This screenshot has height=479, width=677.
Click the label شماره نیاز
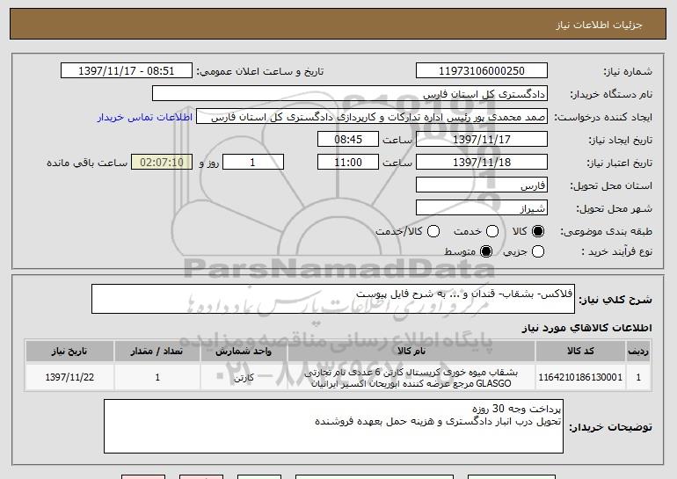point(628,72)
